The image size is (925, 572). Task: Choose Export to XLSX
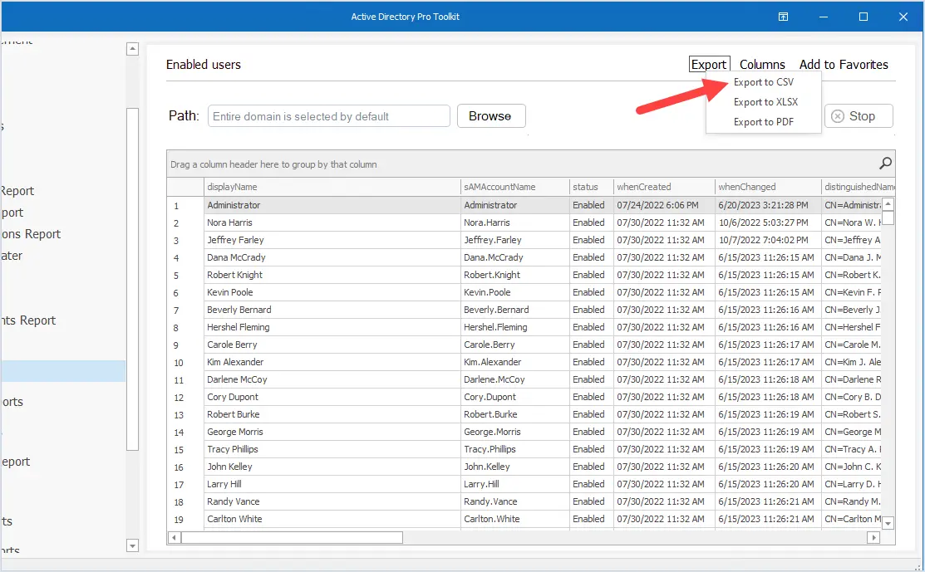pyautogui.click(x=764, y=102)
